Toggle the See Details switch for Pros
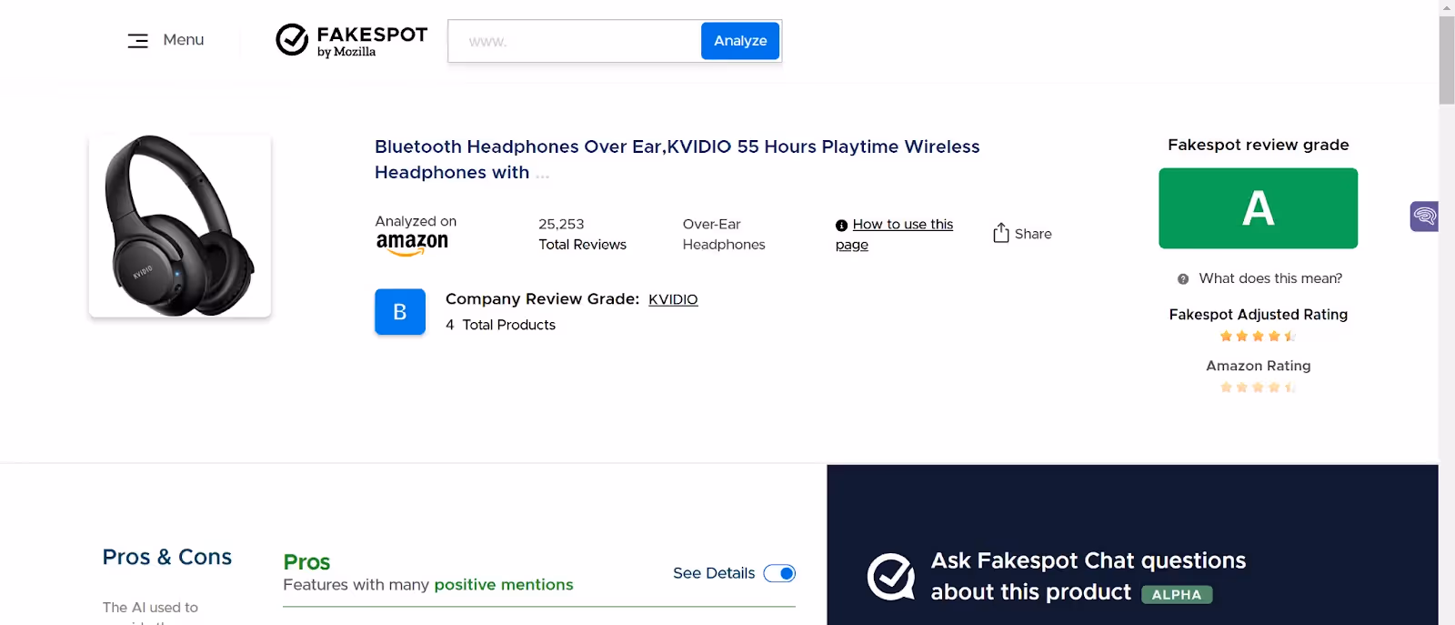The height and width of the screenshot is (625, 1455). pyautogui.click(x=779, y=573)
